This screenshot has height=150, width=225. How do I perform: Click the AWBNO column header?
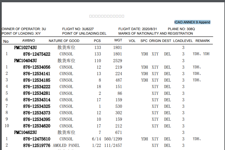click(x=28, y=41)
